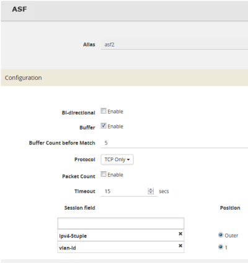Uncheck the Buffer Enable checkbox
248x263 pixels.
tap(104, 126)
